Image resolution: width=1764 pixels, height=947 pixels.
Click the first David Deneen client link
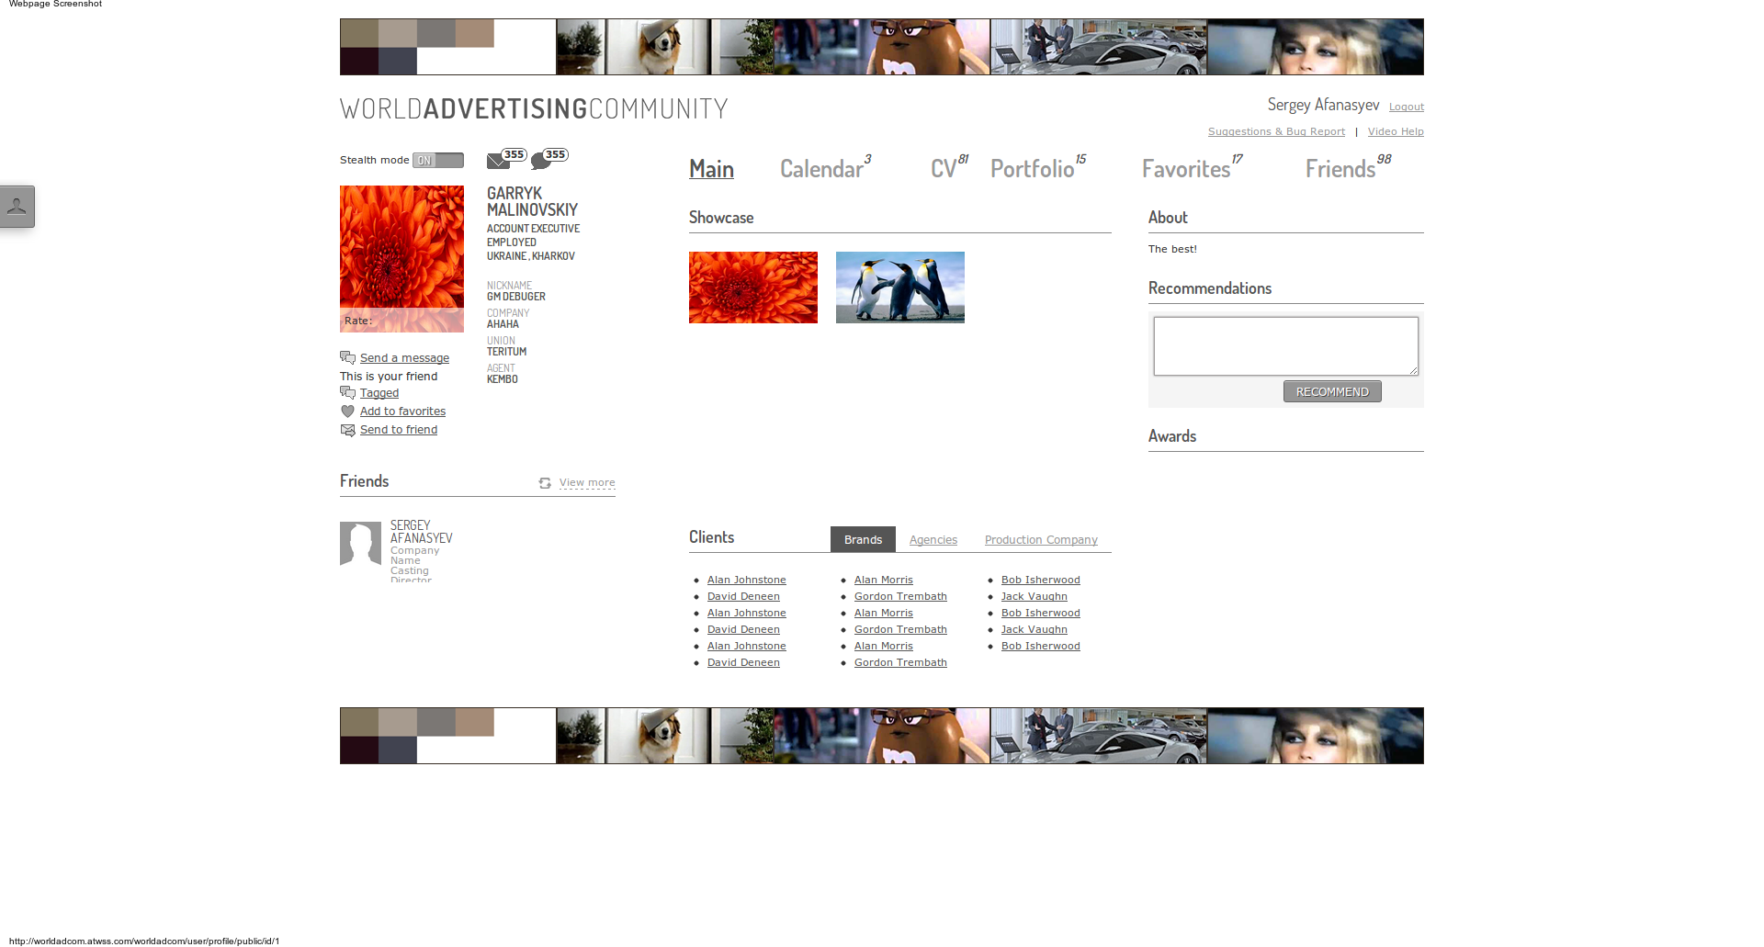(743, 597)
